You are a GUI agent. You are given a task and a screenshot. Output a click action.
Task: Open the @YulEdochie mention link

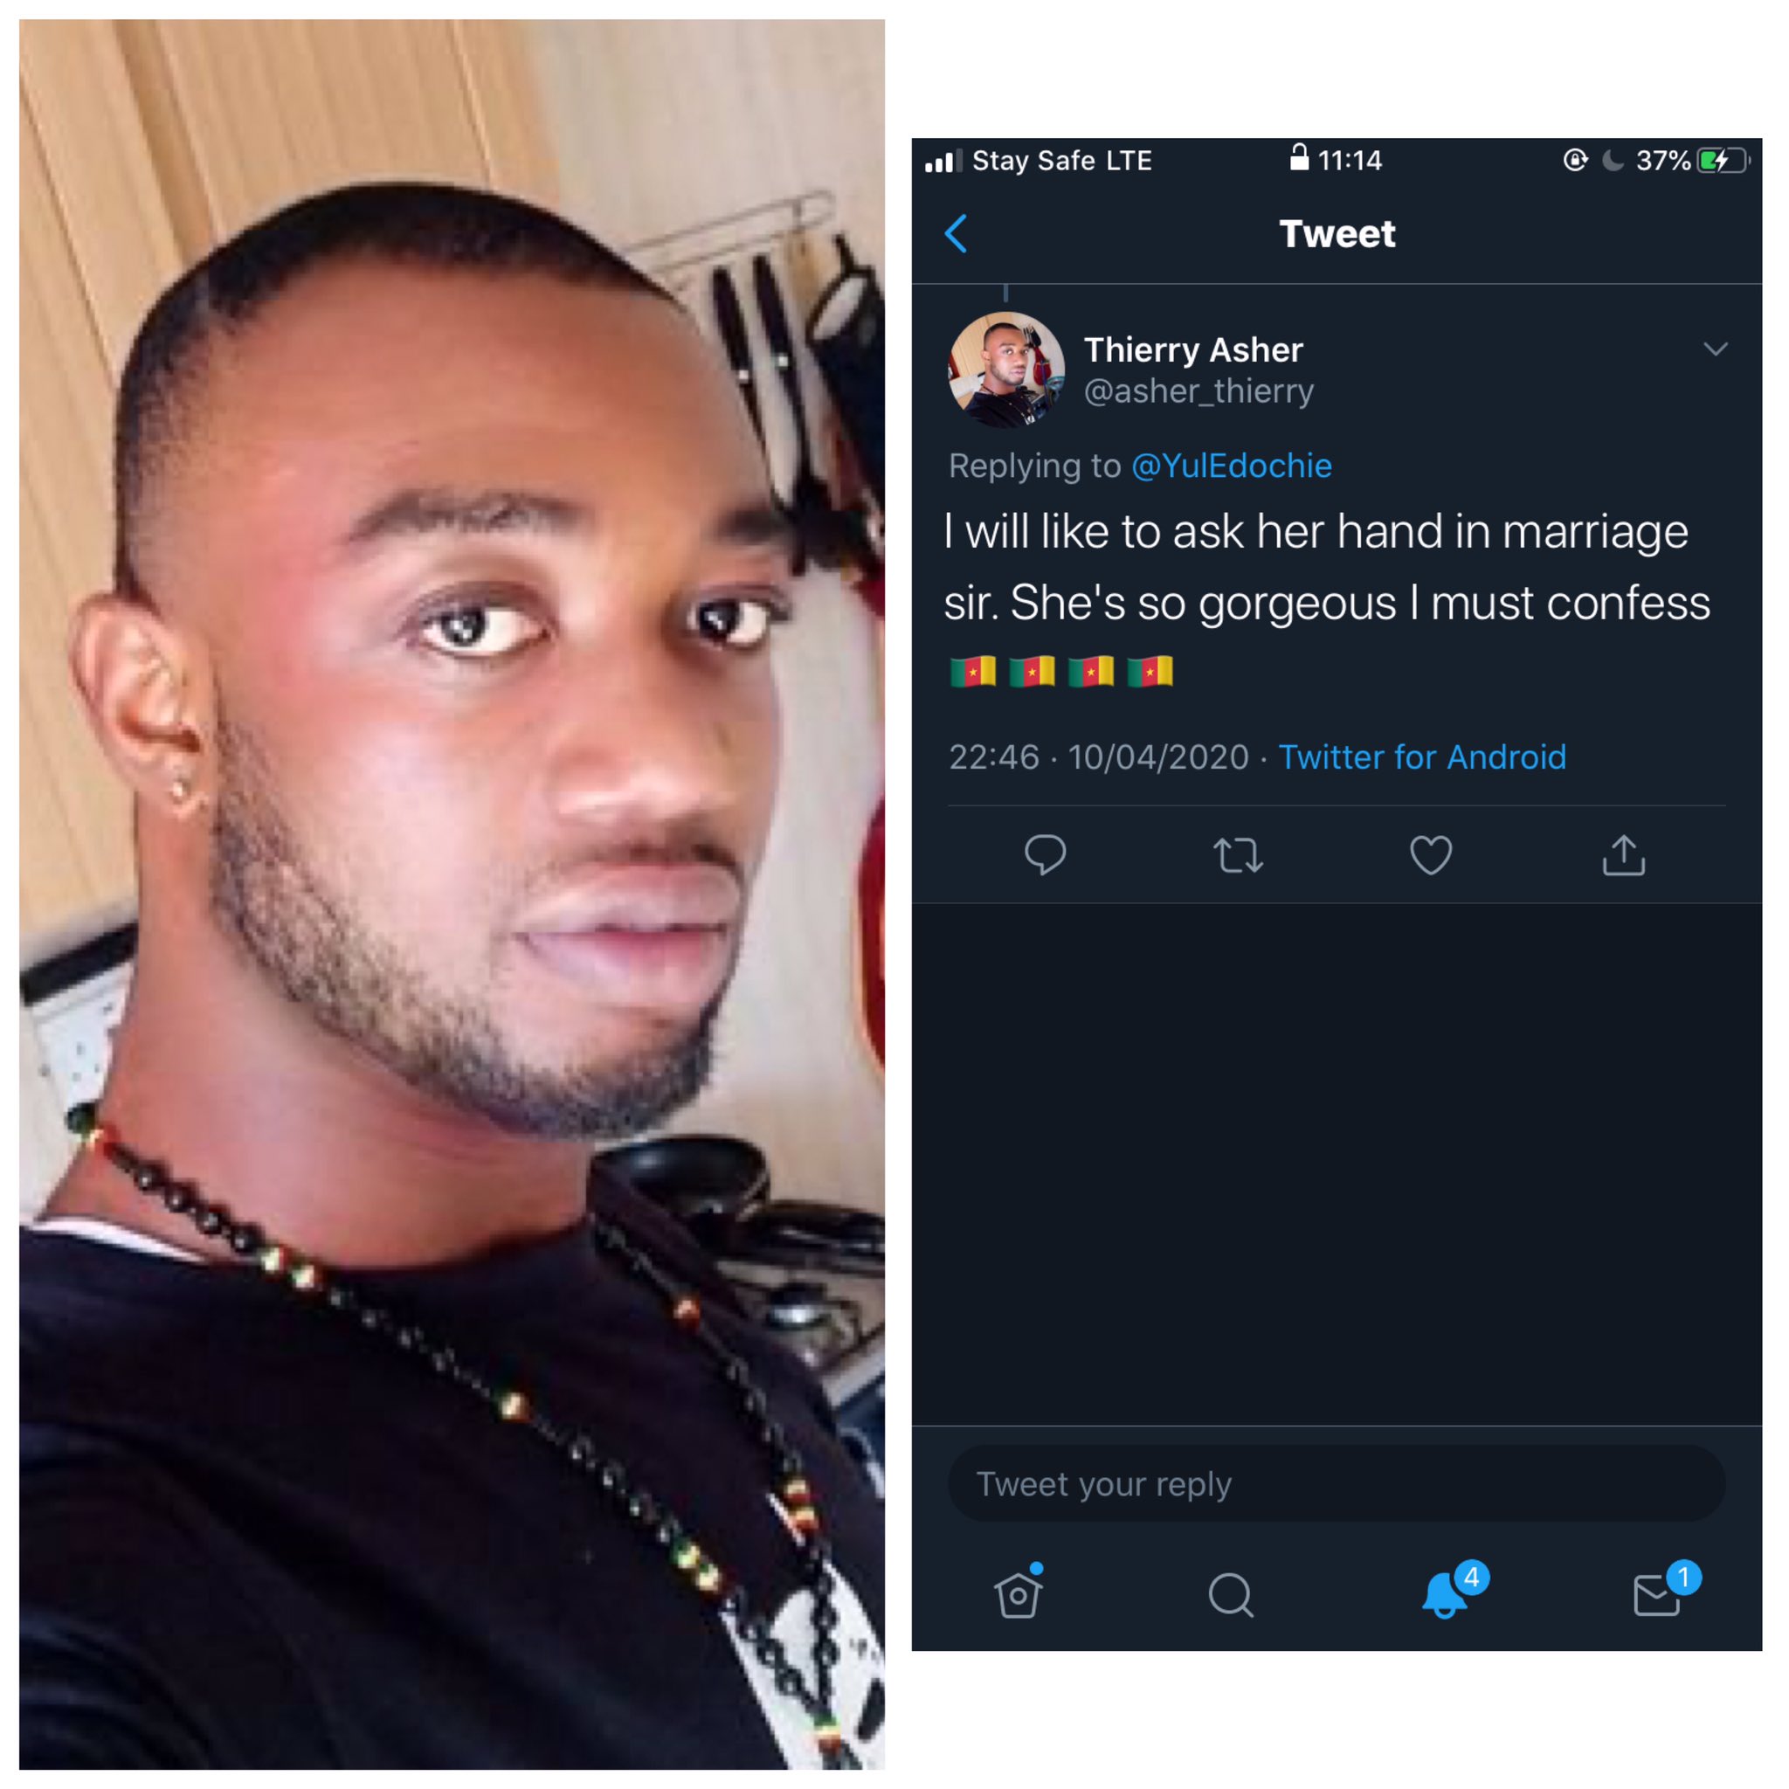(1232, 466)
